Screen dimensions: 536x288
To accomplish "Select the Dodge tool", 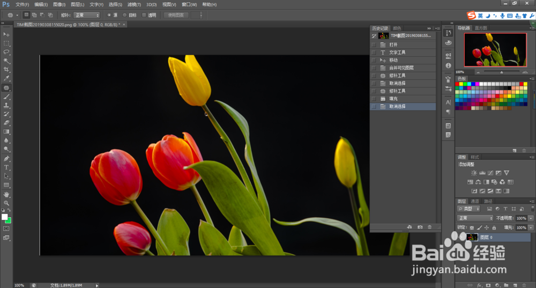I will [6, 149].
